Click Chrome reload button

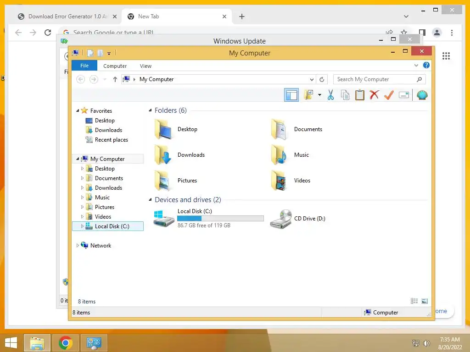pos(48,33)
